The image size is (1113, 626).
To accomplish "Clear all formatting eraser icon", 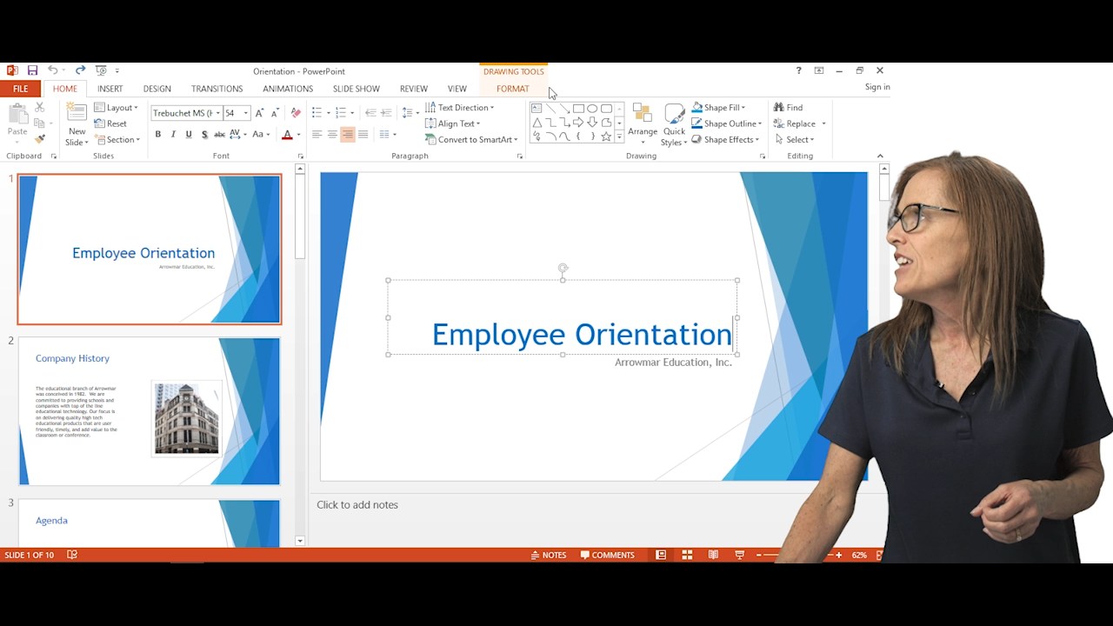I will pyautogui.click(x=296, y=113).
